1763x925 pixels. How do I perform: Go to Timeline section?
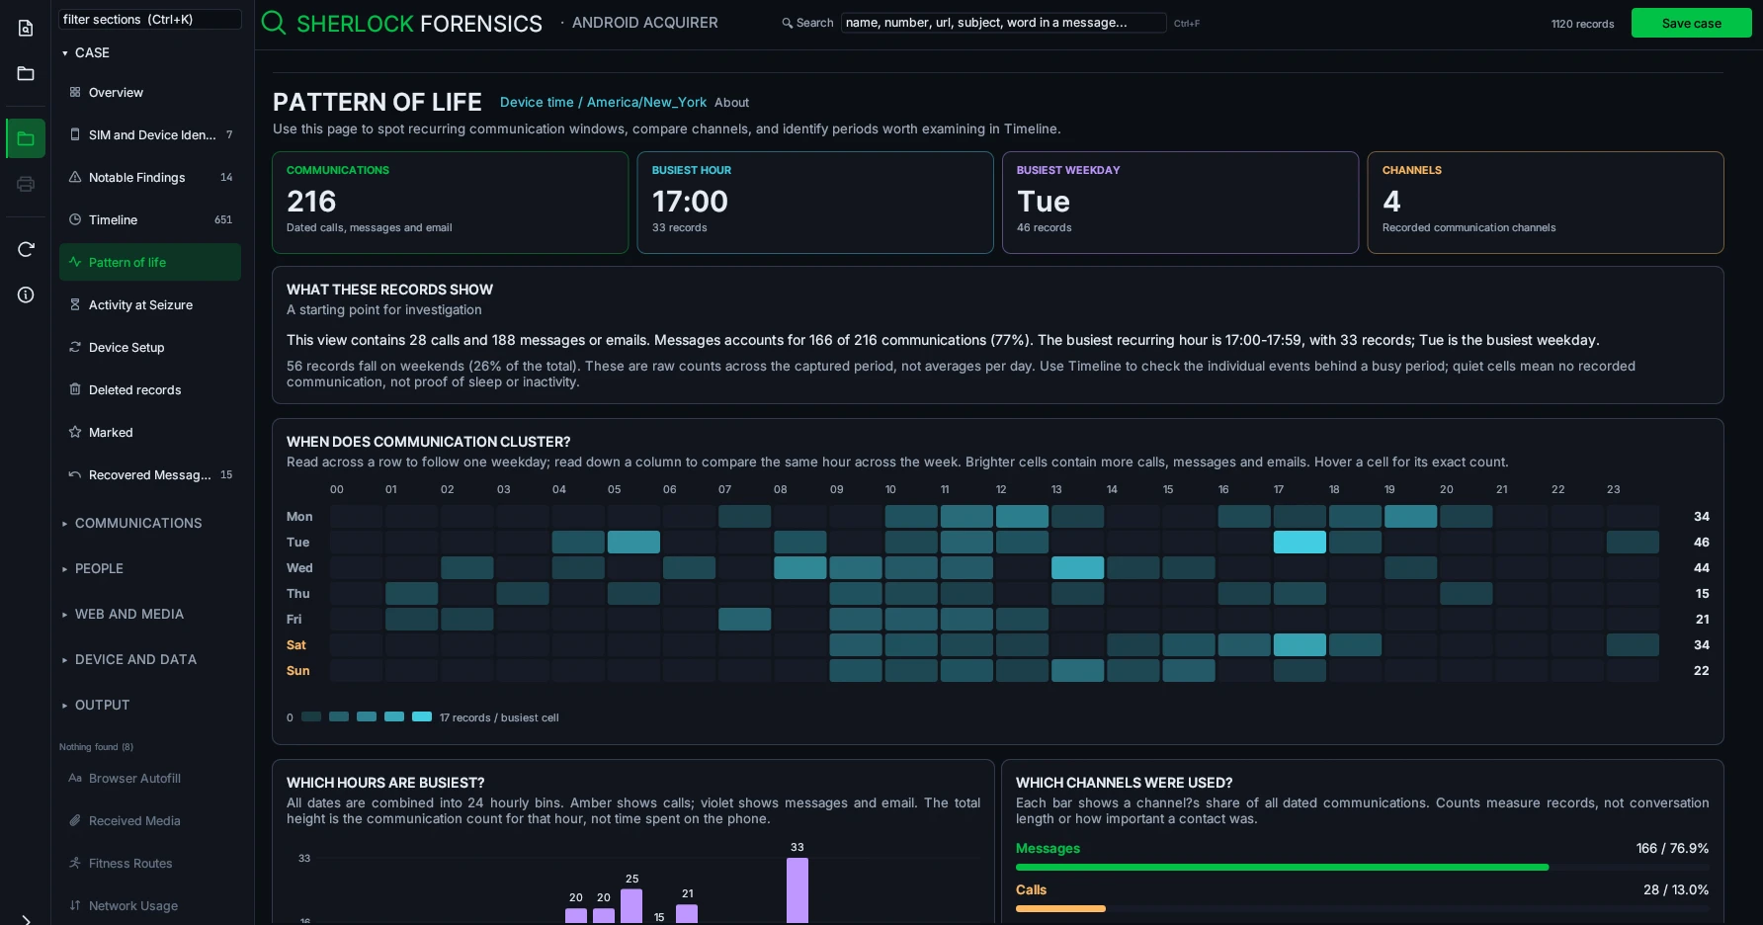point(150,219)
